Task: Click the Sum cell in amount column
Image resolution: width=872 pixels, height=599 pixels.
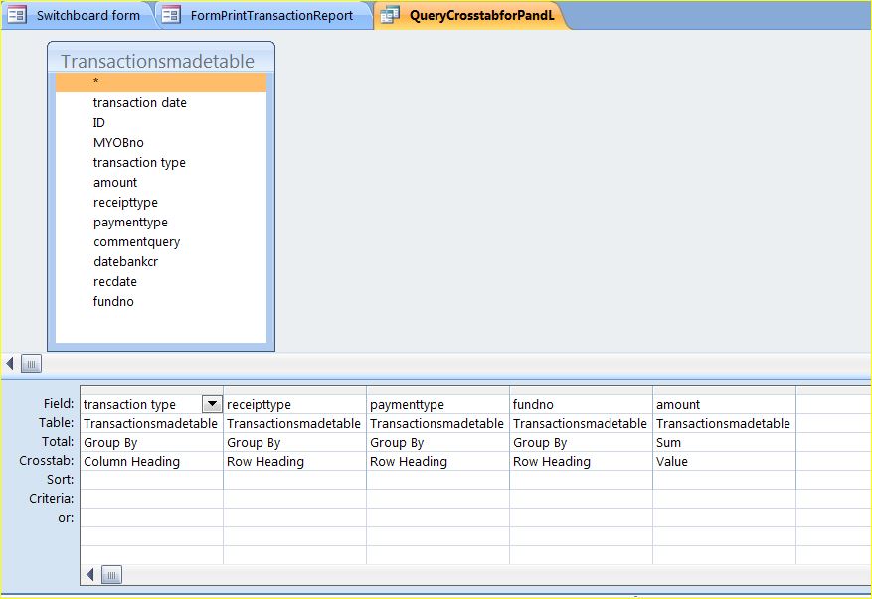Action: coord(723,442)
